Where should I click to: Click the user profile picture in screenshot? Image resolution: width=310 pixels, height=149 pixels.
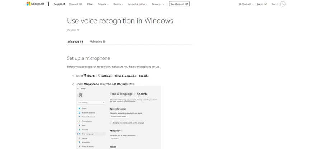pyautogui.click(x=80, y=95)
